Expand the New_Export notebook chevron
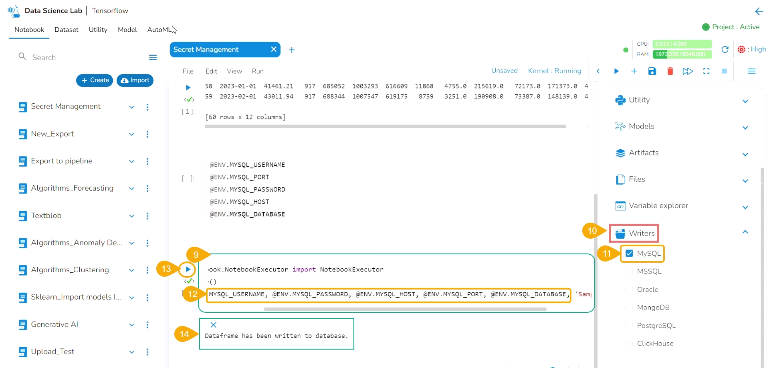The width and height of the screenshot is (767, 368). [131, 134]
